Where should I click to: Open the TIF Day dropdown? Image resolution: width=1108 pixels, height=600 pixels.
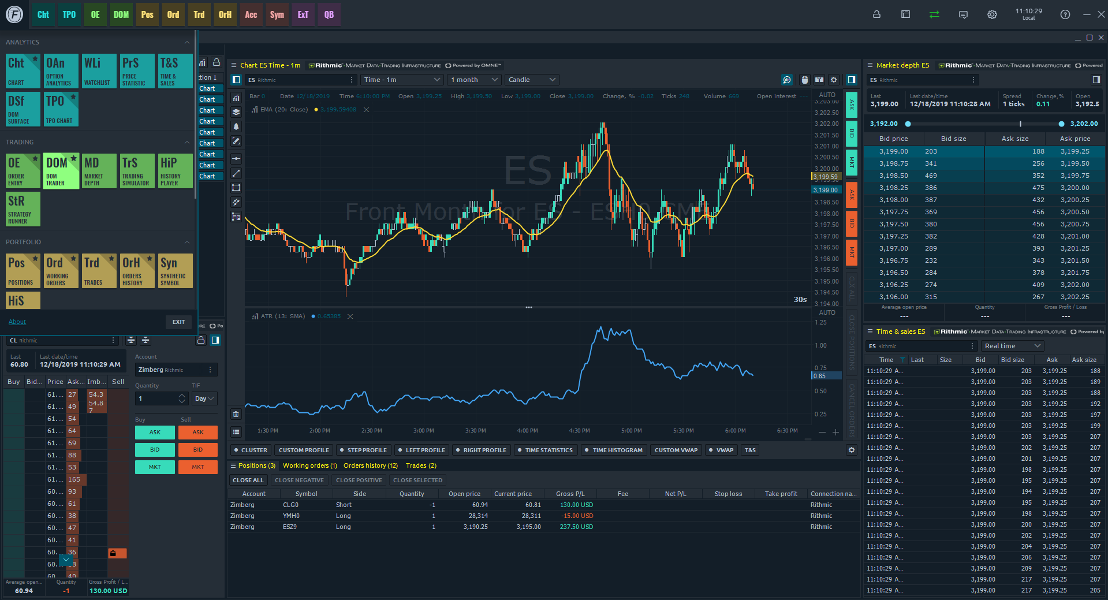204,398
